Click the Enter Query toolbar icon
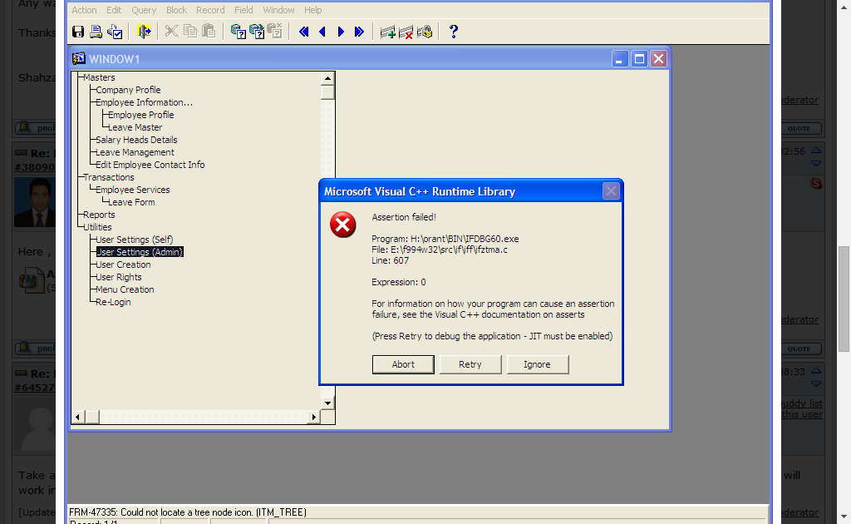851x524 pixels. [238, 32]
